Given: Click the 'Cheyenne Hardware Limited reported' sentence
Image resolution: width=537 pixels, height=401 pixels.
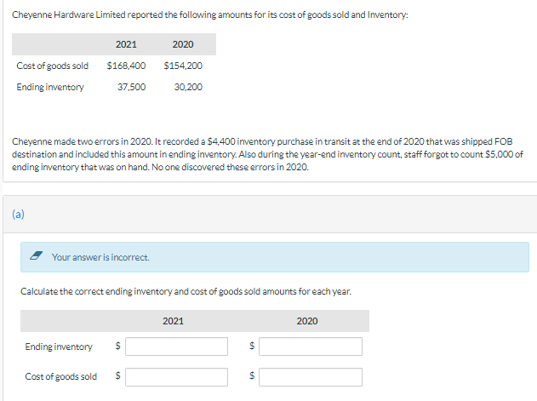Looking at the screenshot, I should tap(210, 14).
